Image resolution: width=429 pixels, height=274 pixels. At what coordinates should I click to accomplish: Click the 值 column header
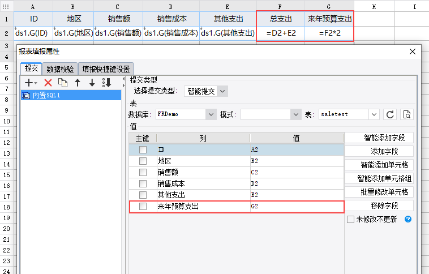click(297, 138)
